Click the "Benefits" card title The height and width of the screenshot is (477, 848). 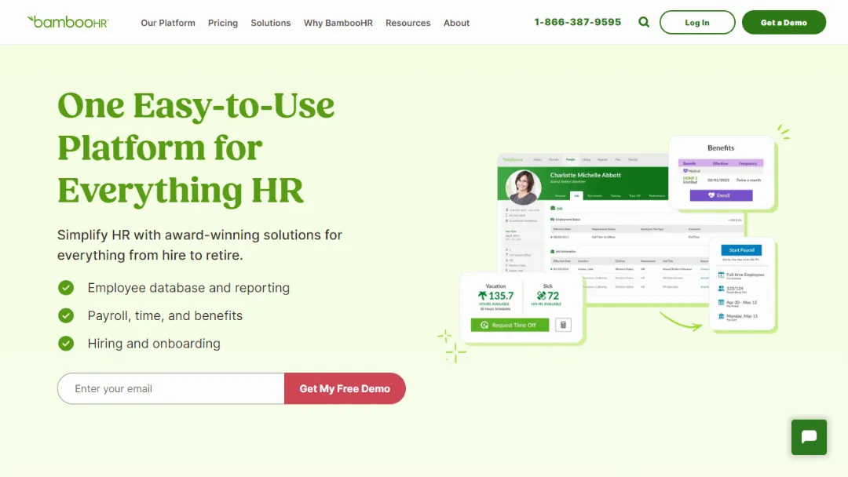[x=721, y=147]
